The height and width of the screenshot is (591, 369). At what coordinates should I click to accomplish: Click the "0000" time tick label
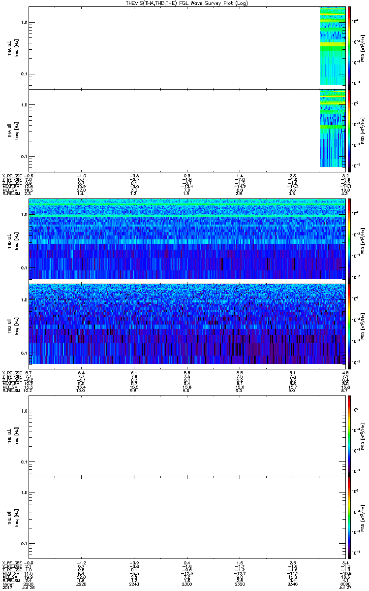[345, 583]
